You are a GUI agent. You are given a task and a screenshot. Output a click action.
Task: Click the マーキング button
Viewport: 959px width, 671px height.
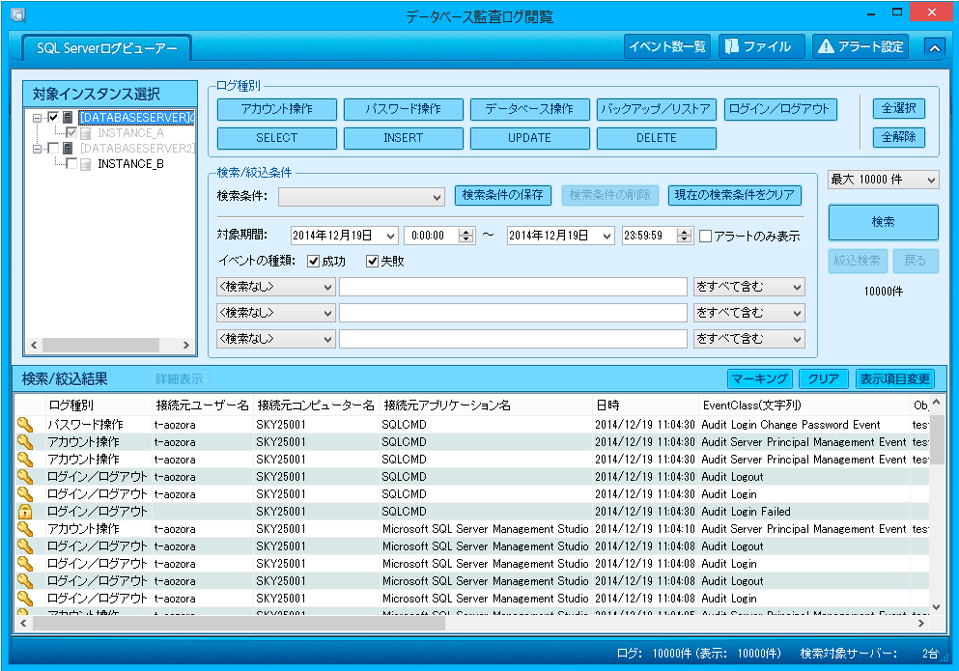point(760,379)
